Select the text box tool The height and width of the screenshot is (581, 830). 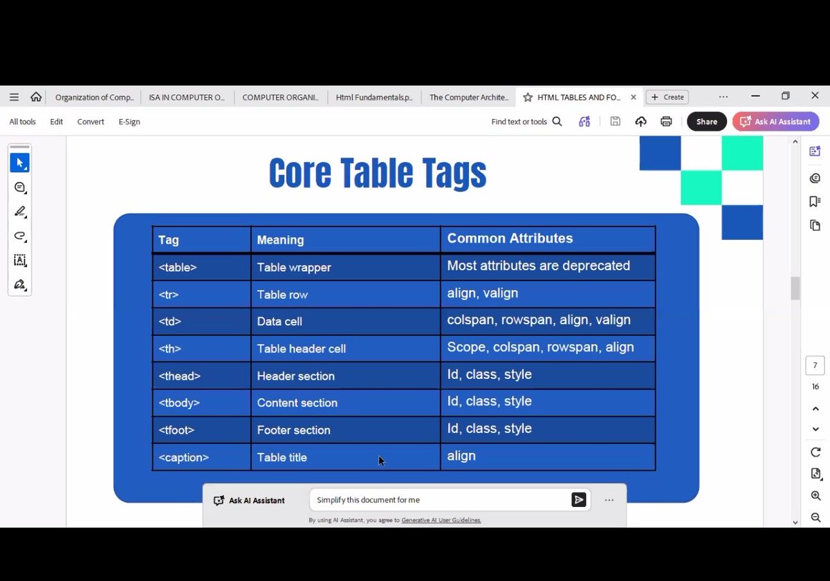tap(19, 260)
